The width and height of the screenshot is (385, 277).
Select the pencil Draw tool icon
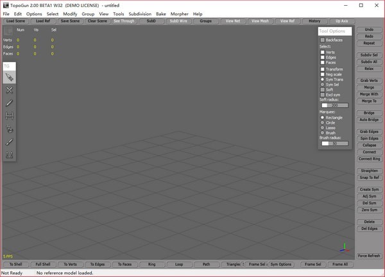point(10,103)
